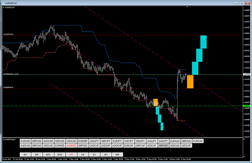Click the CHFJPY symbol button
Viewport: 252px width, 163px height.
[x=129, y=141]
